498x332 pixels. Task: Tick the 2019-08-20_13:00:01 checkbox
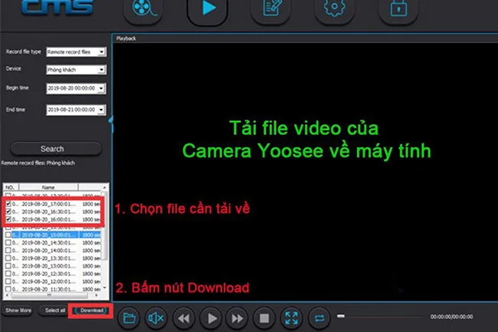pos(8,266)
